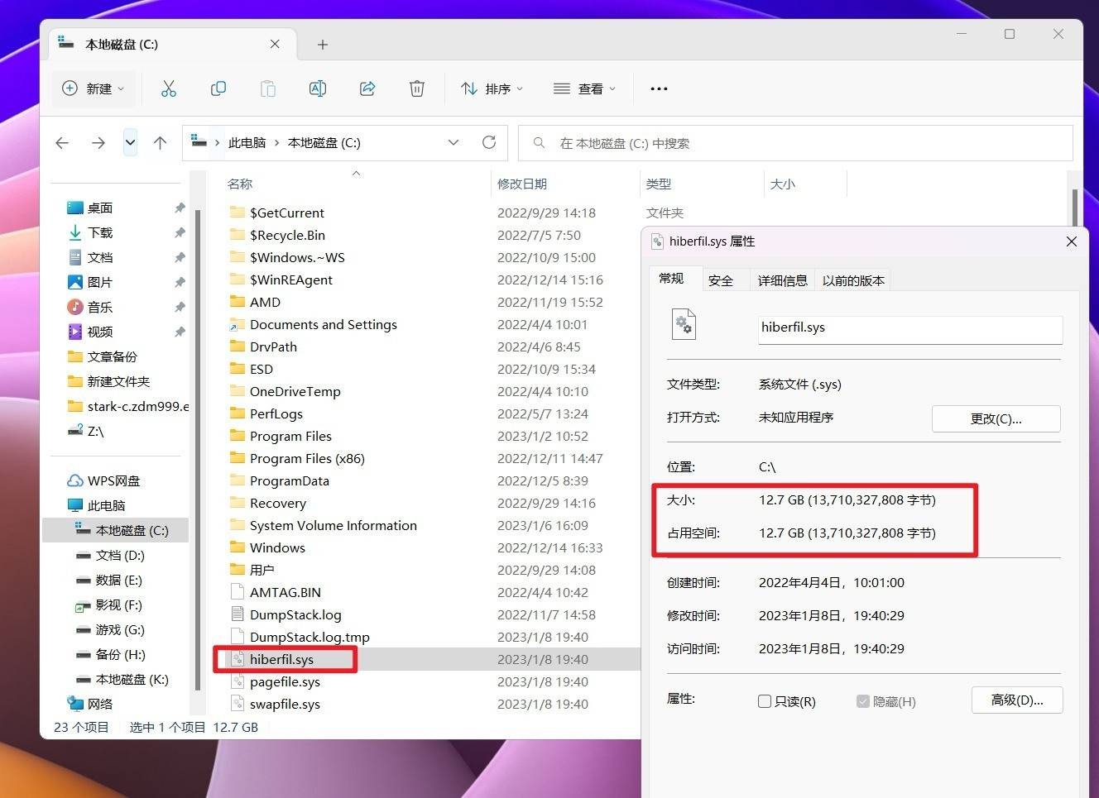Enable the 只读 checkbox

tap(764, 700)
